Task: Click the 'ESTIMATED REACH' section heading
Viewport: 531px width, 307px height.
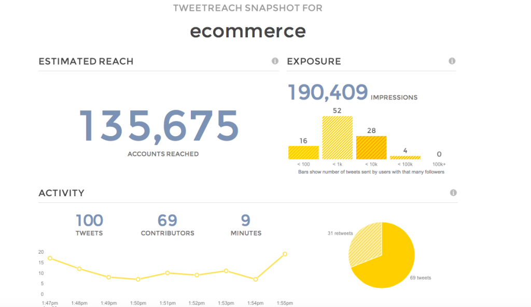Action: (86, 61)
